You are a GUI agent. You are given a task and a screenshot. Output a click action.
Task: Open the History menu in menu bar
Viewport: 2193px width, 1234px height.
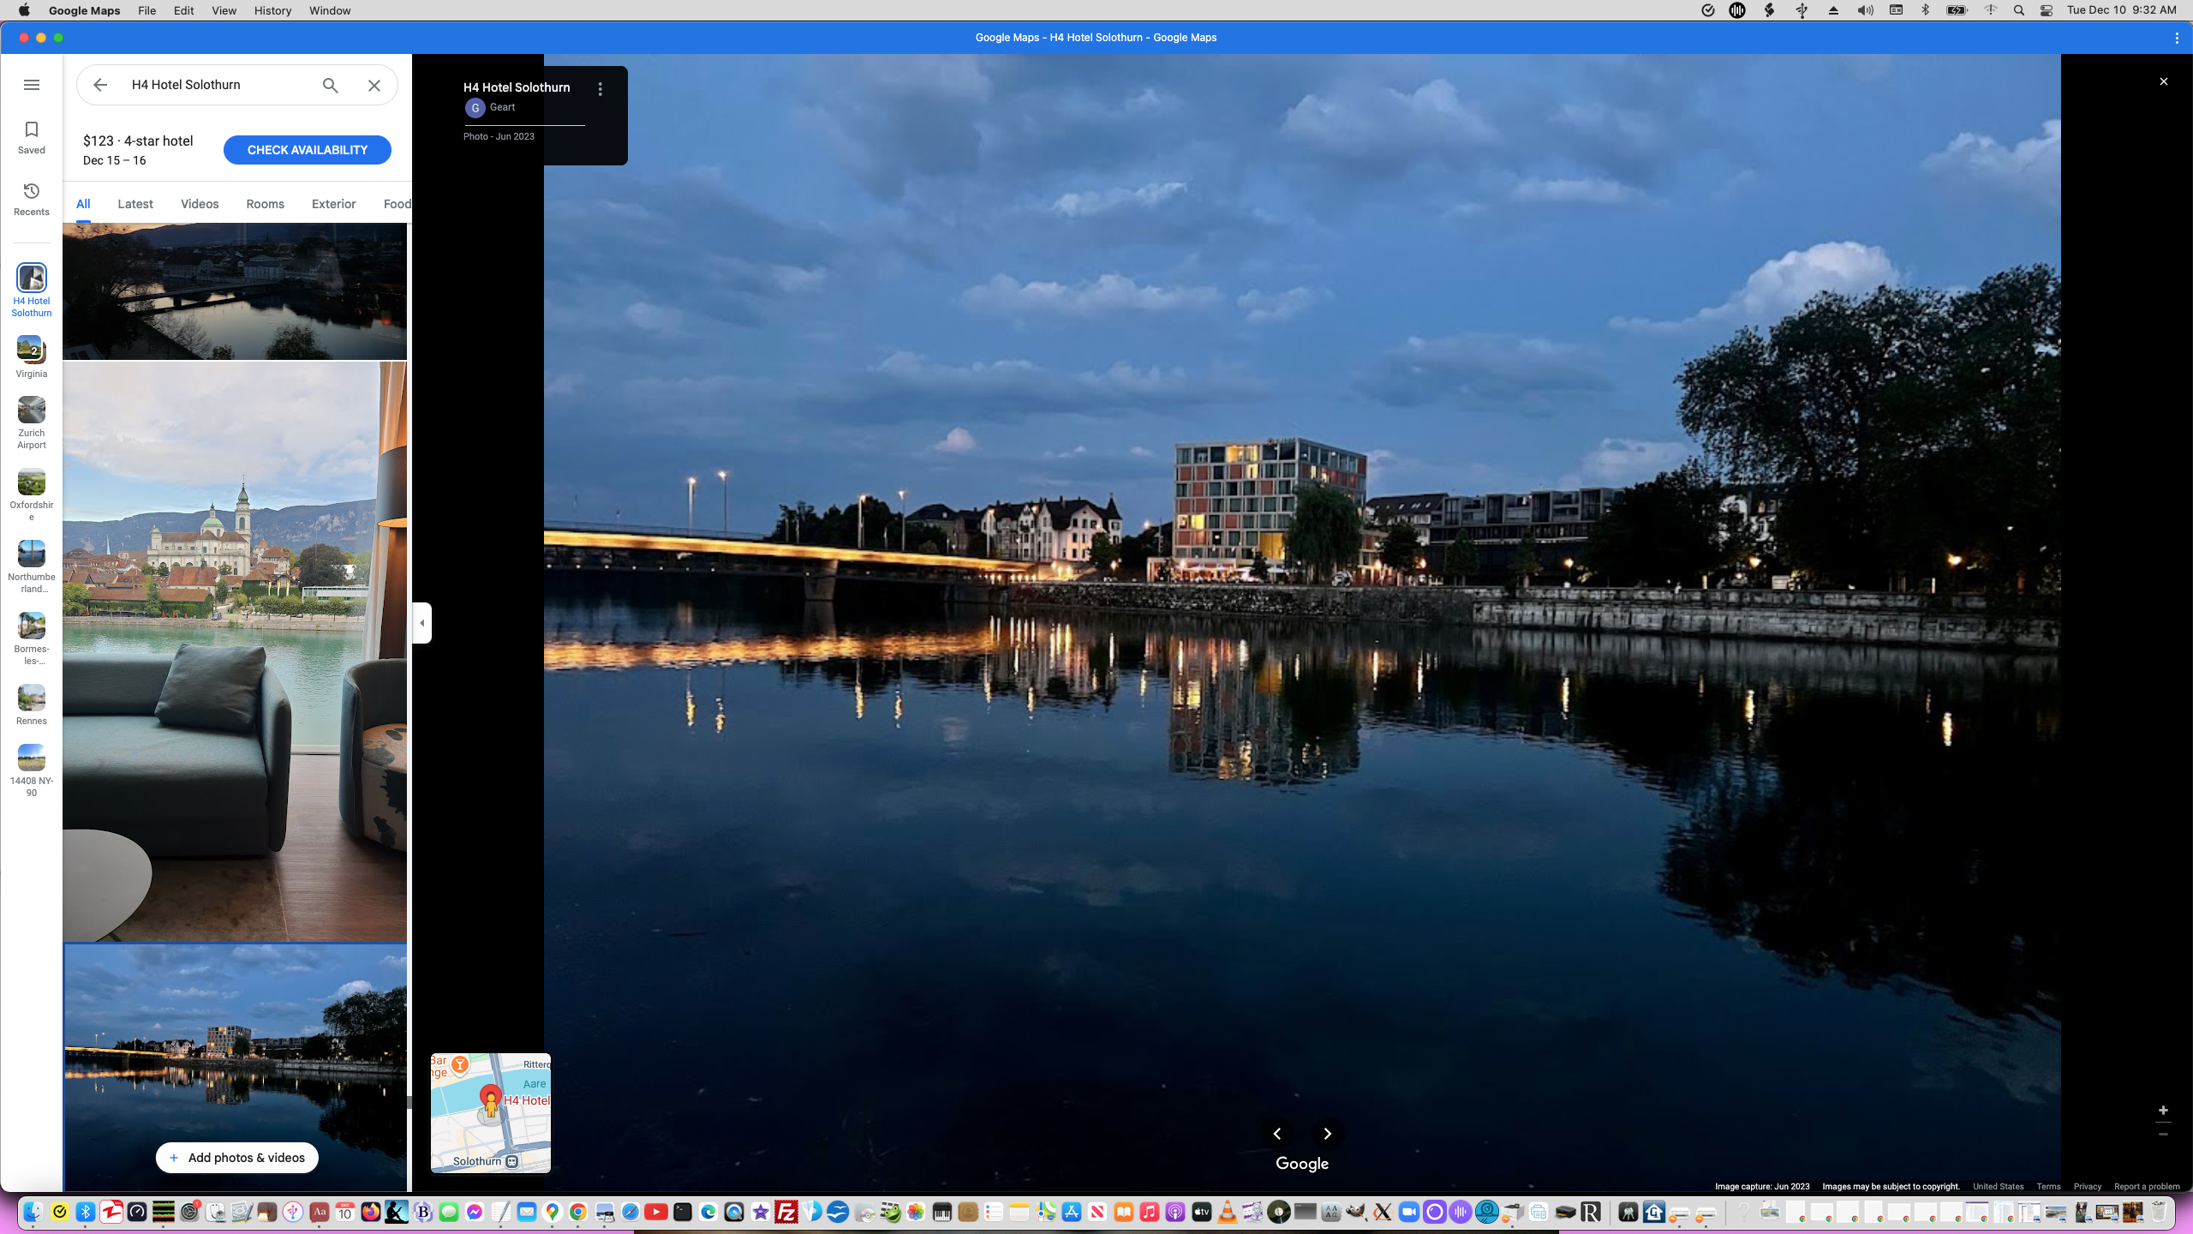(x=272, y=10)
